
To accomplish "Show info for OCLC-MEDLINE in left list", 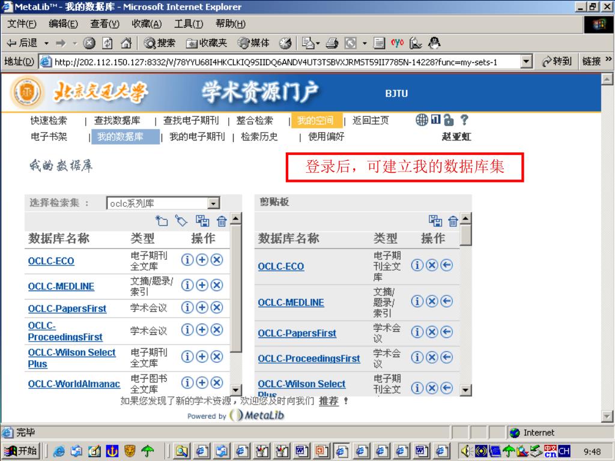I will [187, 285].
